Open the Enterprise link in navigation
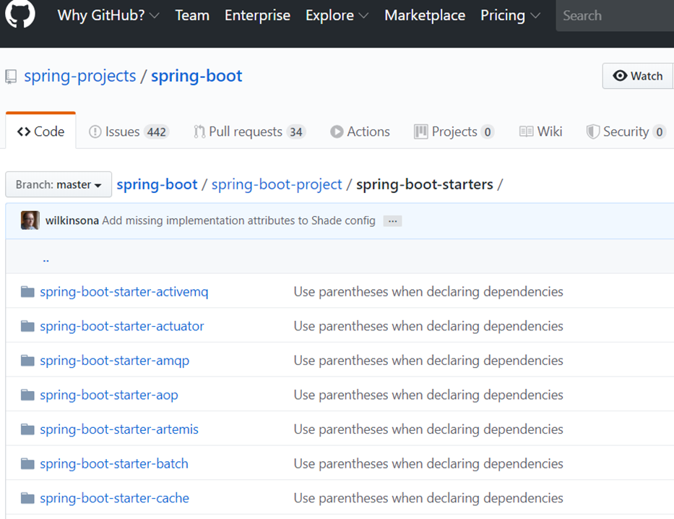The image size is (674, 519). 257,15
